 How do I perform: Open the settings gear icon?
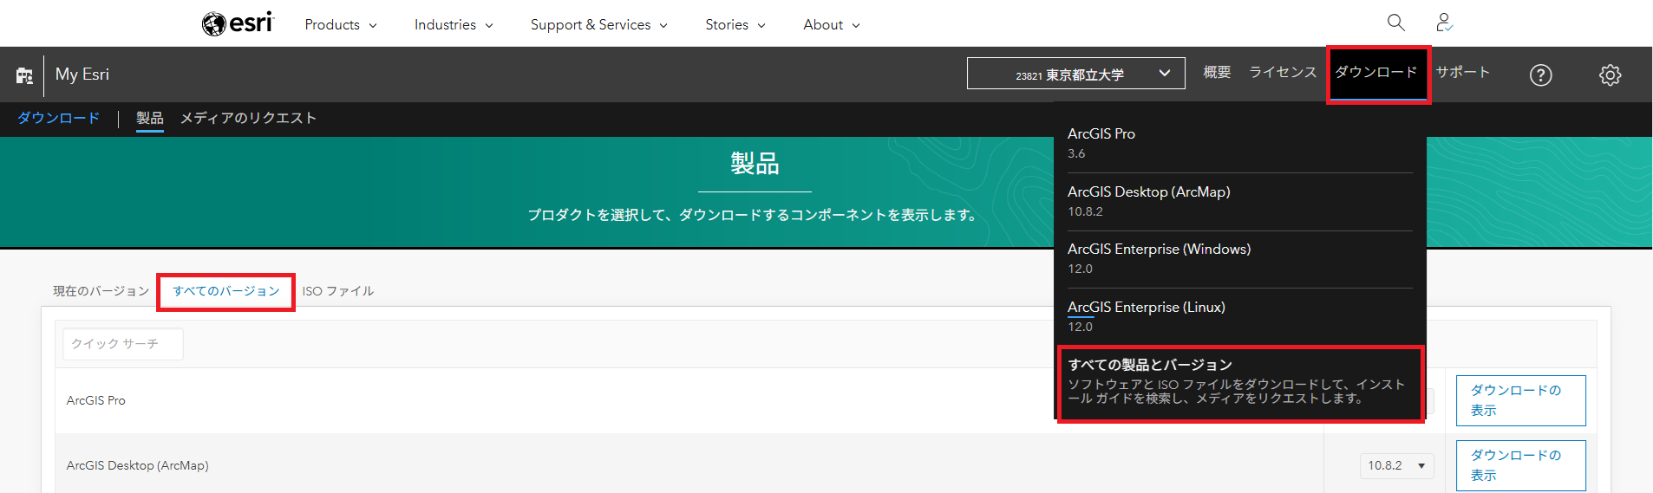point(1610,75)
